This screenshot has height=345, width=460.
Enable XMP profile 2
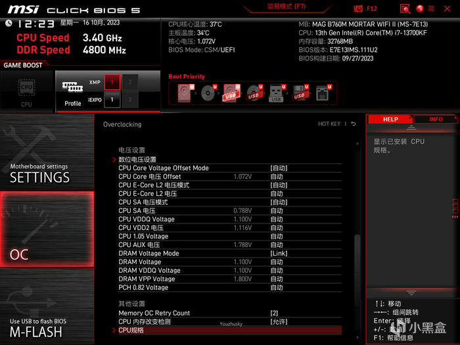130,82
